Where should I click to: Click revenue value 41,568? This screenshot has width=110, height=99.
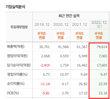pos(63,47)
